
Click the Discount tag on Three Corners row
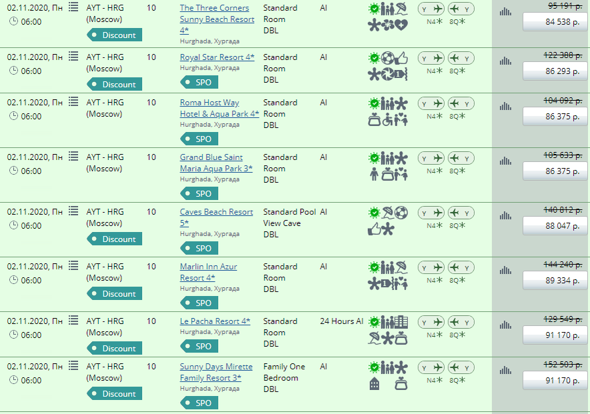click(x=115, y=35)
